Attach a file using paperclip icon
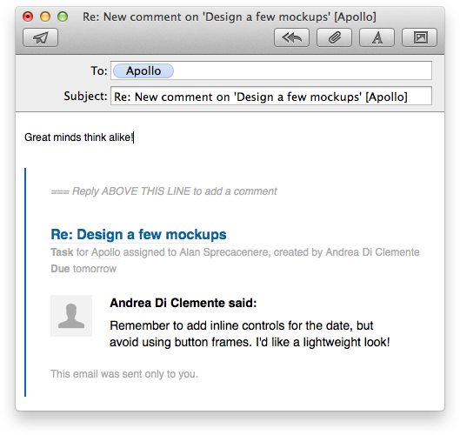The height and width of the screenshot is (435, 460). pos(334,37)
